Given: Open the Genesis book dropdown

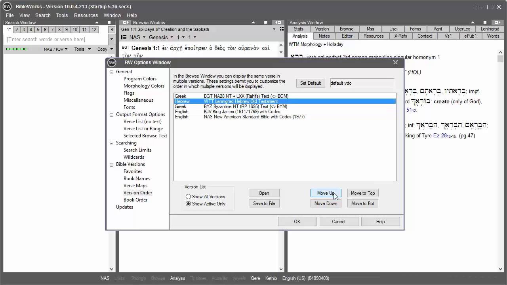Looking at the screenshot, I should (x=161, y=37).
